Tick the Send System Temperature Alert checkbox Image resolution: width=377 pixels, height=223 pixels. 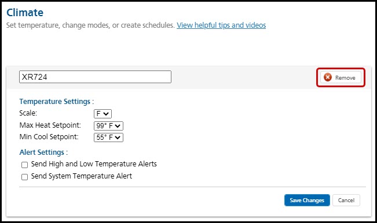point(24,177)
